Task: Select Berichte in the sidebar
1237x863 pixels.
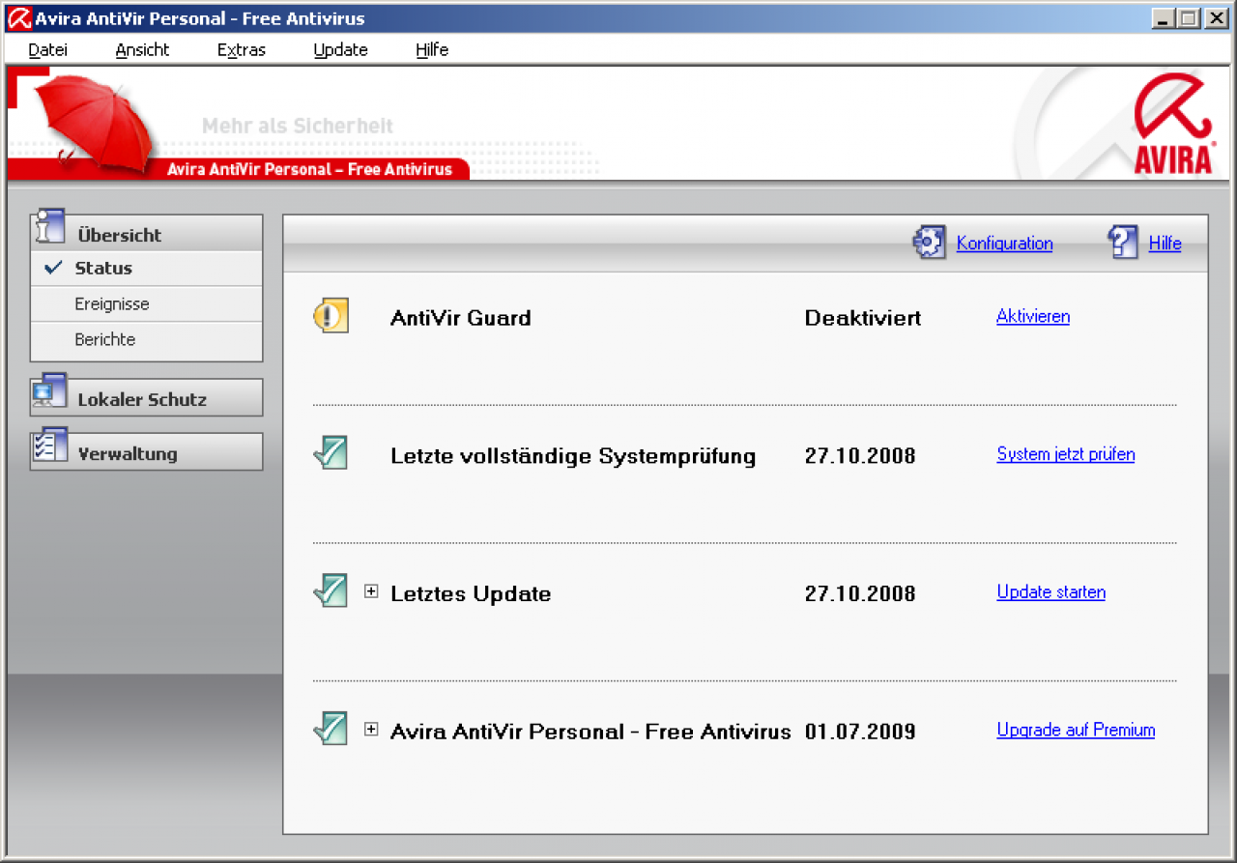Action: [x=147, y=340]
